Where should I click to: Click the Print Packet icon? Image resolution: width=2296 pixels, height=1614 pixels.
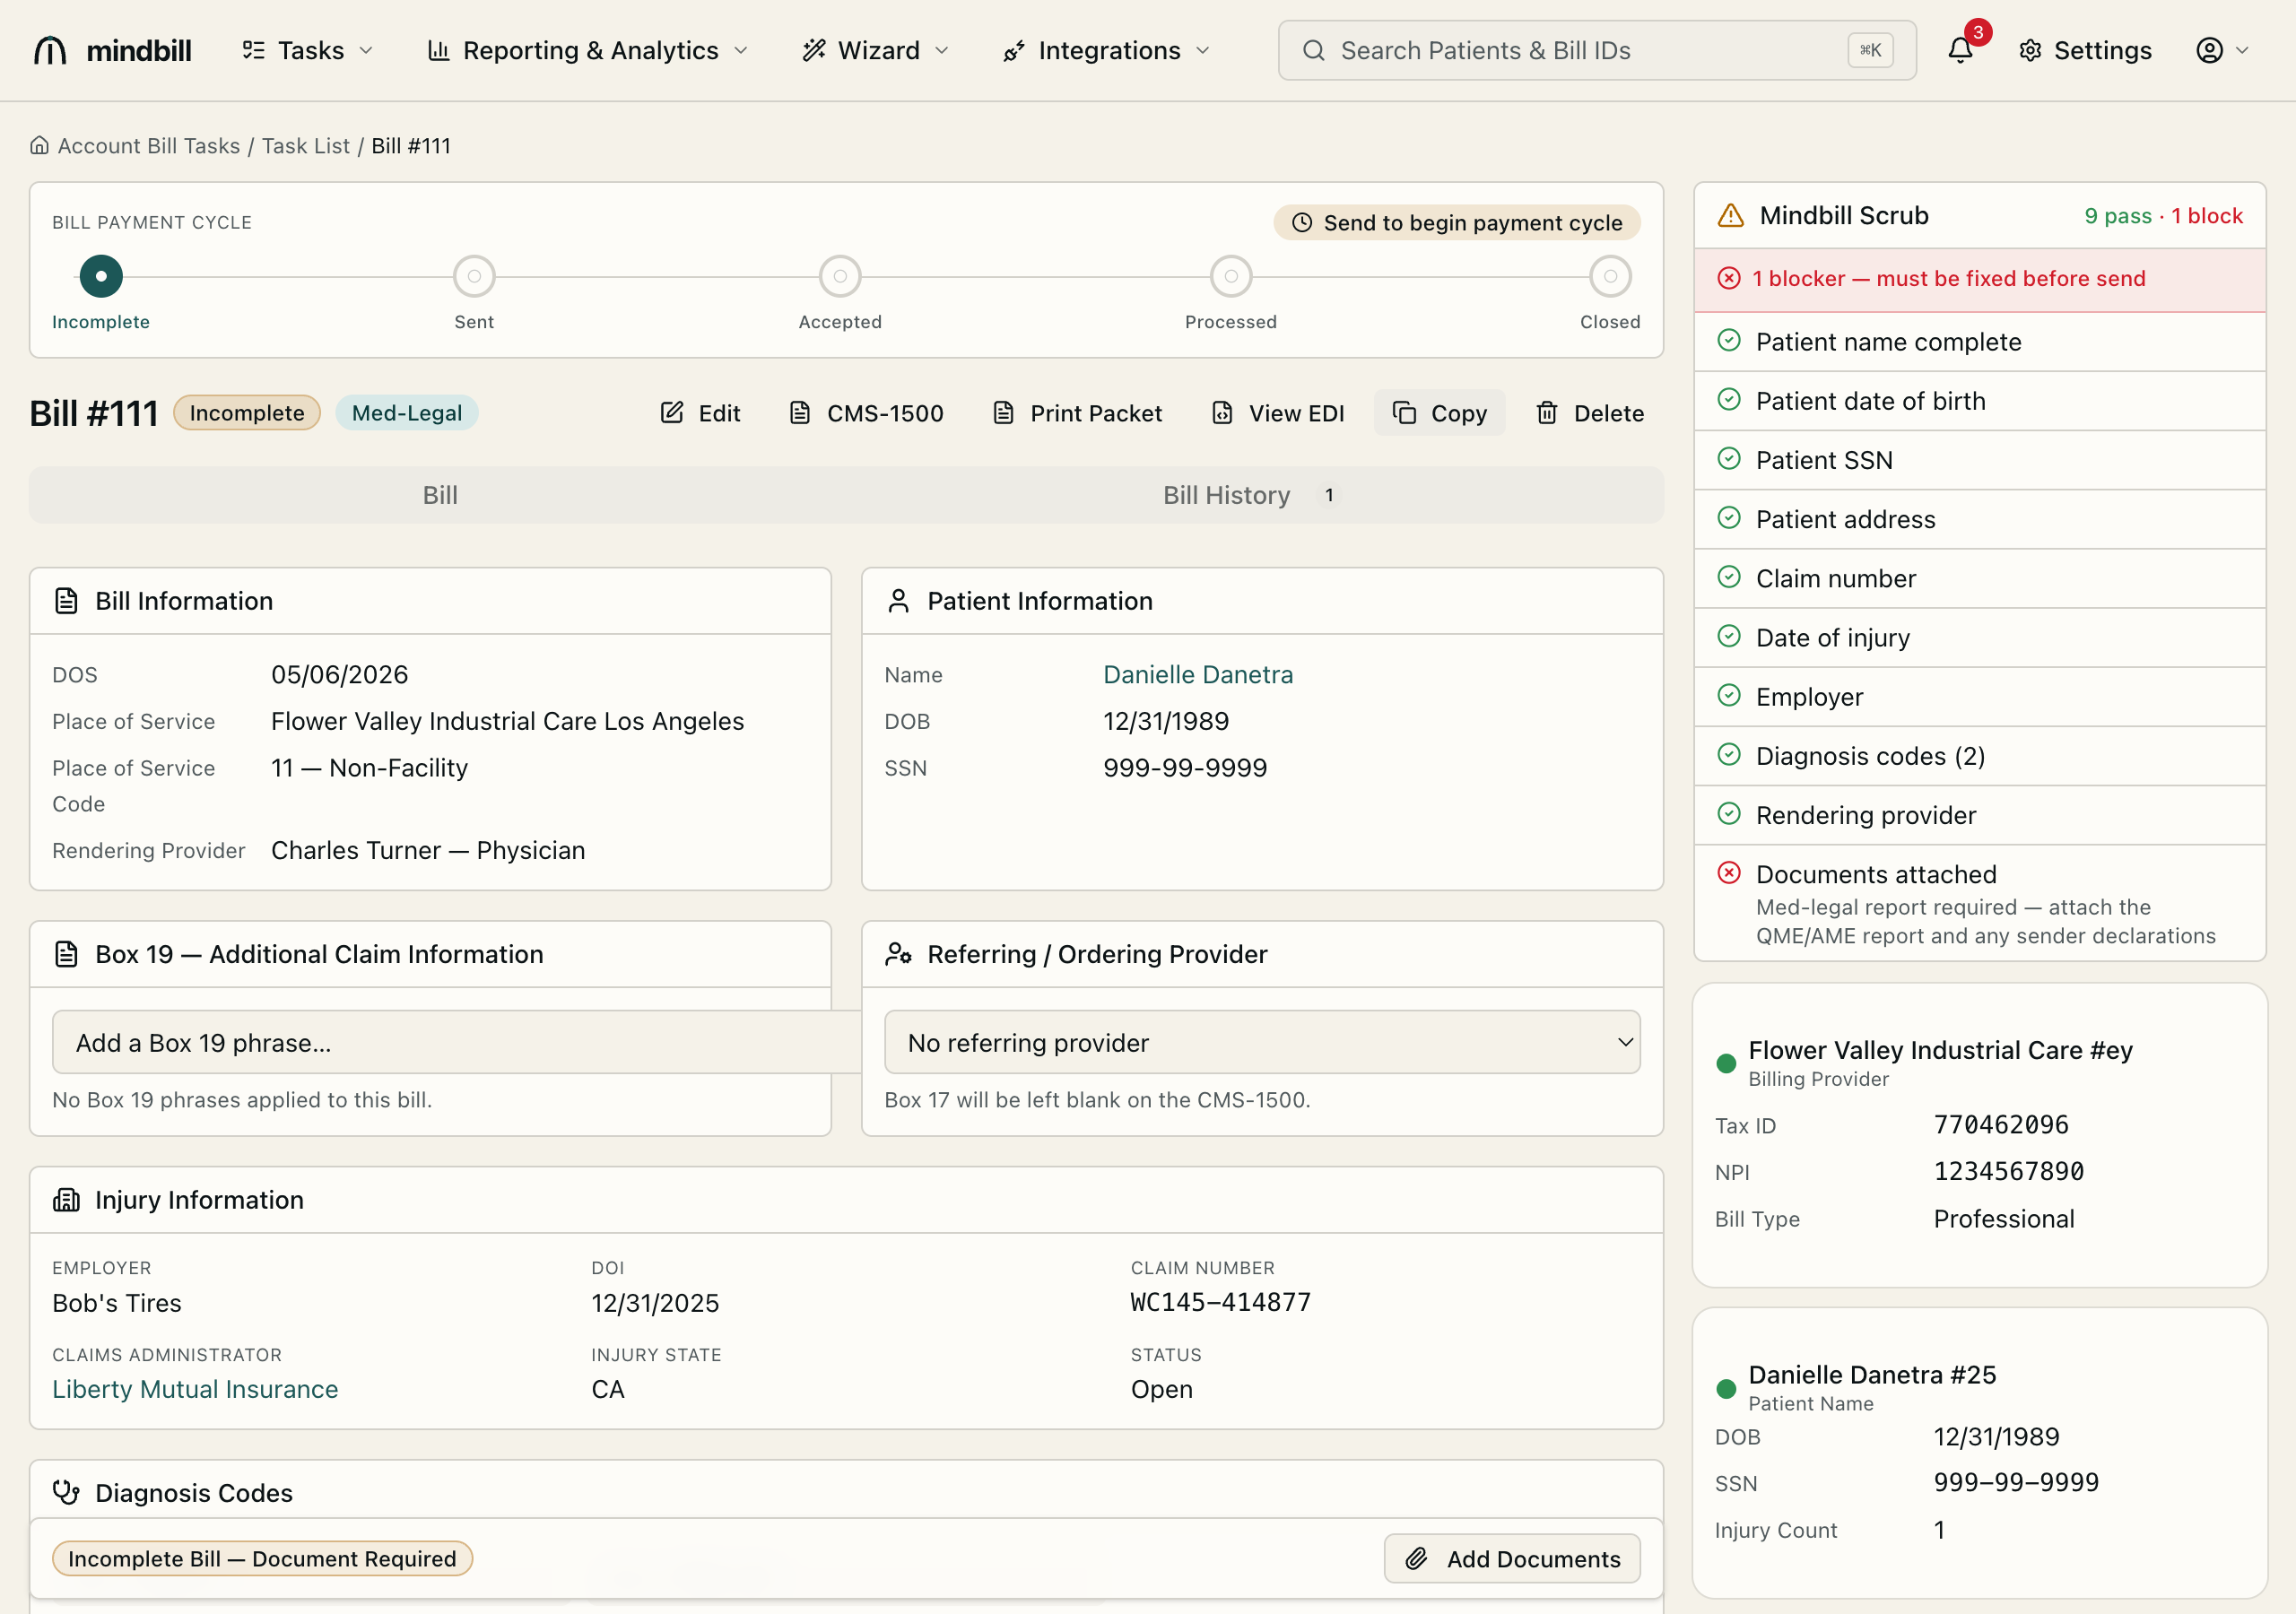(1003, 412)
